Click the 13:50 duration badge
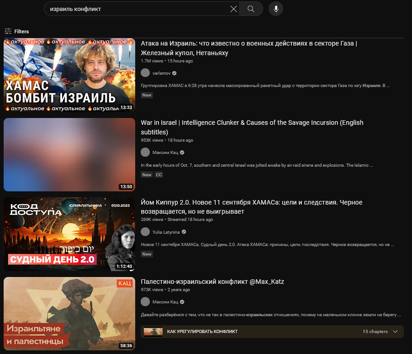 (x=127, y=186)
